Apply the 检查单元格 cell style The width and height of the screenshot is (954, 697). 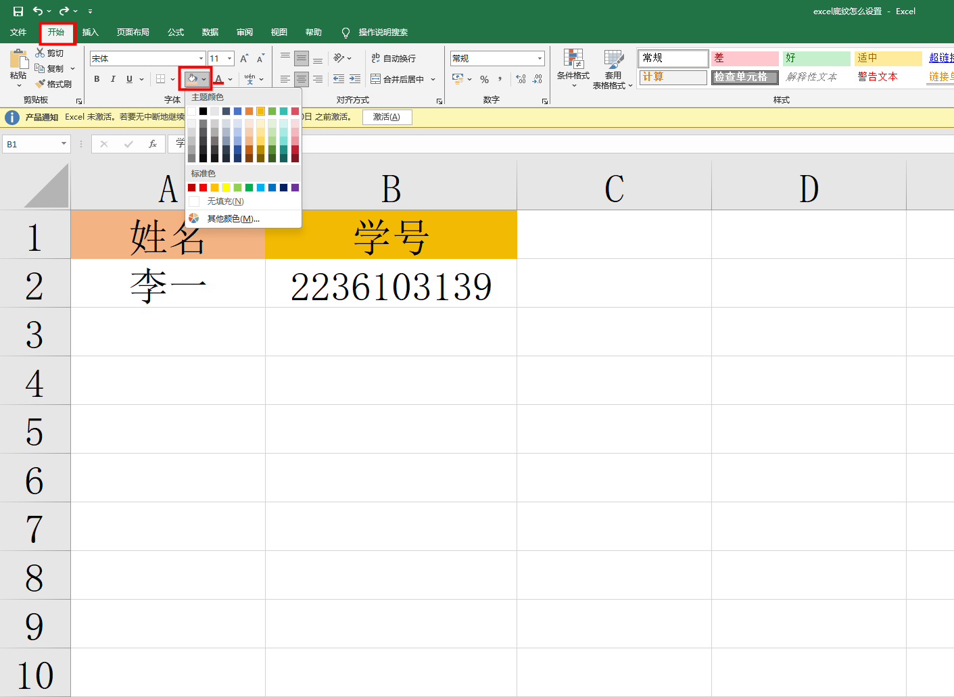(x=744, y=77)
